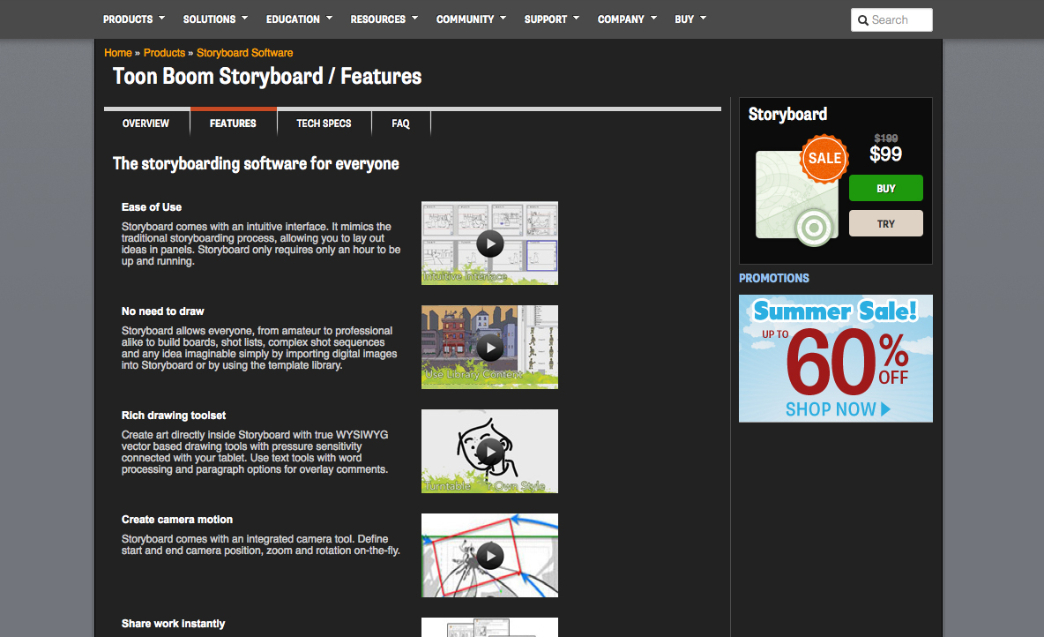Switch to the Tech Specs tab

324,124
